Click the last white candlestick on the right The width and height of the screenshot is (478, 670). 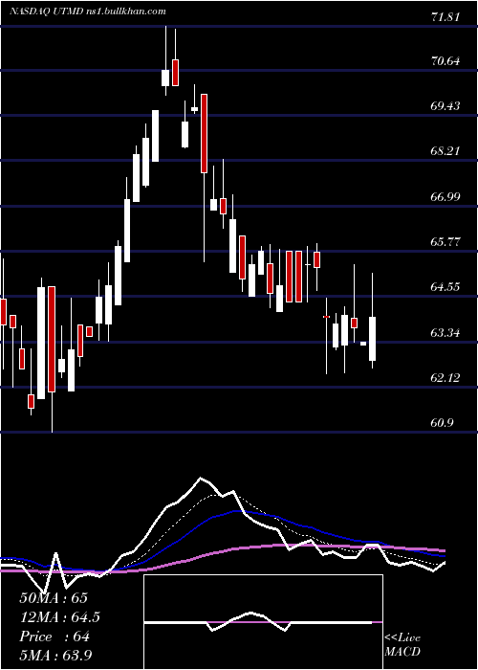372,339
